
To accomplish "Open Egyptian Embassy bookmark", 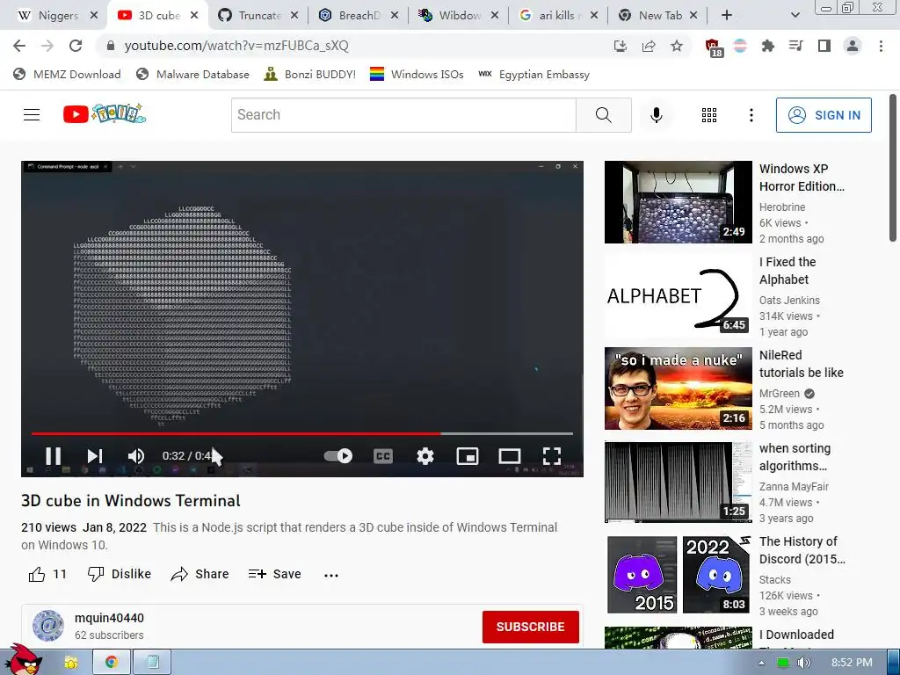I will coord(533,75).
